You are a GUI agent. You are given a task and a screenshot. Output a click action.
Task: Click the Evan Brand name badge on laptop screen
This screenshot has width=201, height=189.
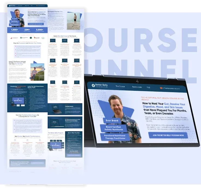point(112,120)
